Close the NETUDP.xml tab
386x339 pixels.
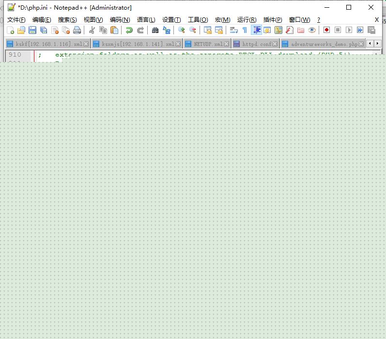tap(226, 44)
